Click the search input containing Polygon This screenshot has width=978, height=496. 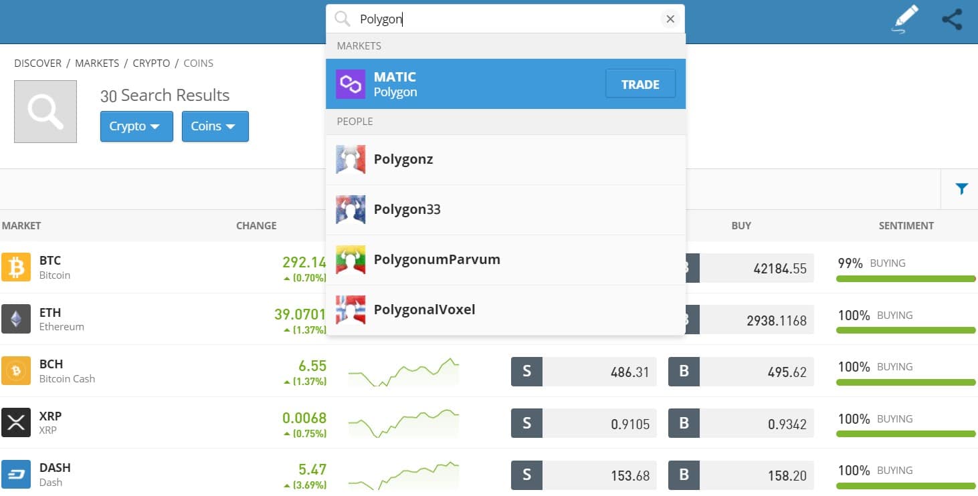point(505,19)
